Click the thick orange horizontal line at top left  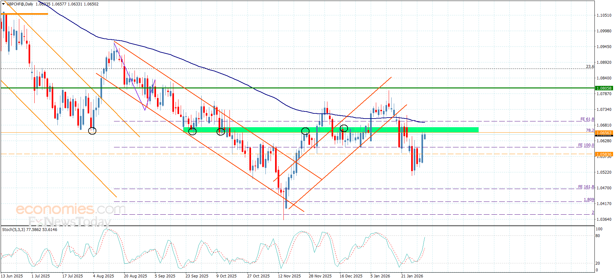click(x=24, y=14)
